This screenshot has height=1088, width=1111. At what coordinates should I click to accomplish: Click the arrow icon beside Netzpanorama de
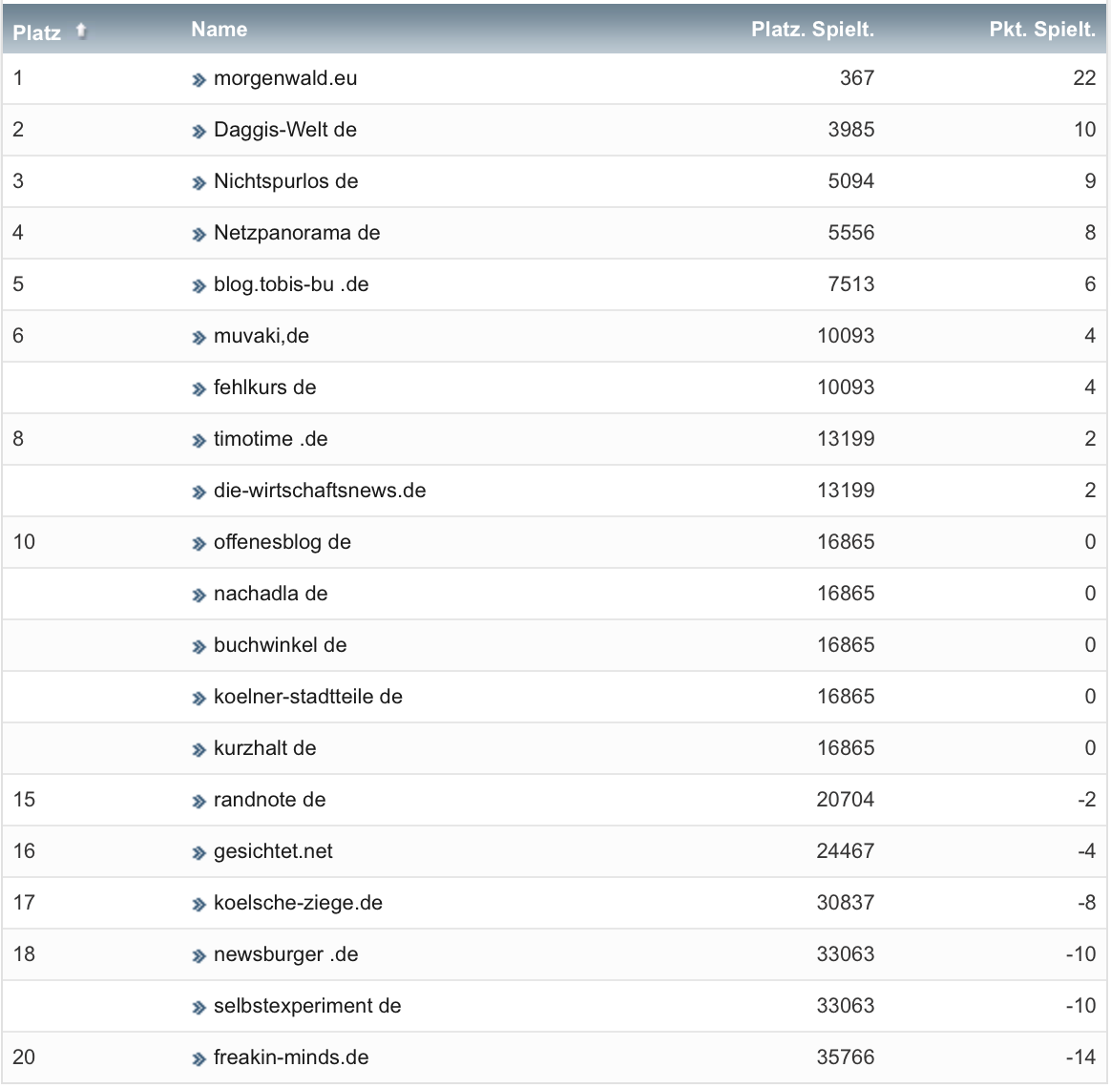pyautogui.click(x=199, y=235)
